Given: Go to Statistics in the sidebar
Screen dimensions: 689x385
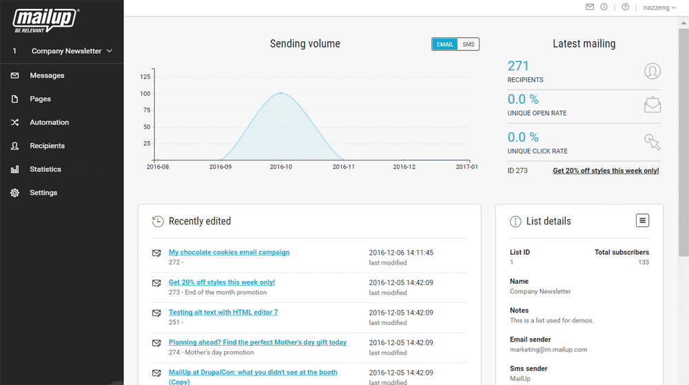Looking at the screenshot, I should 45,169.
